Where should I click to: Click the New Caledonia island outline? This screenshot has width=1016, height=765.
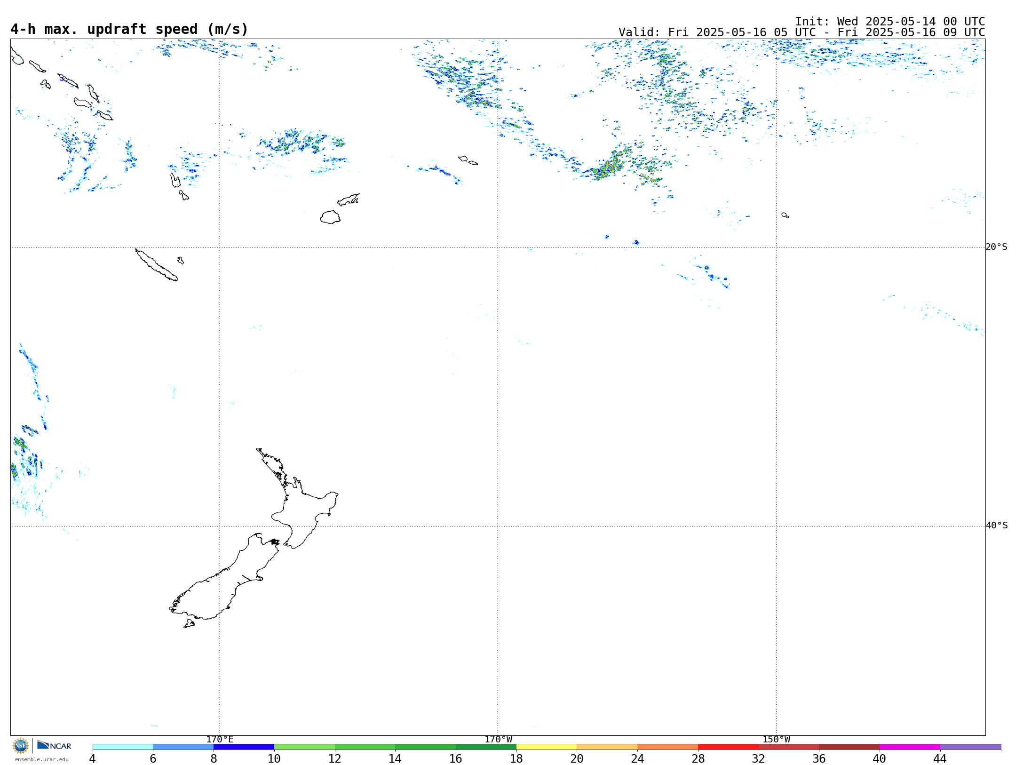tap(156, 265)
